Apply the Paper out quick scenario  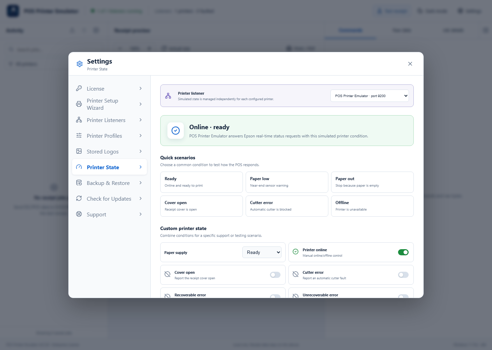coord(372,182)
